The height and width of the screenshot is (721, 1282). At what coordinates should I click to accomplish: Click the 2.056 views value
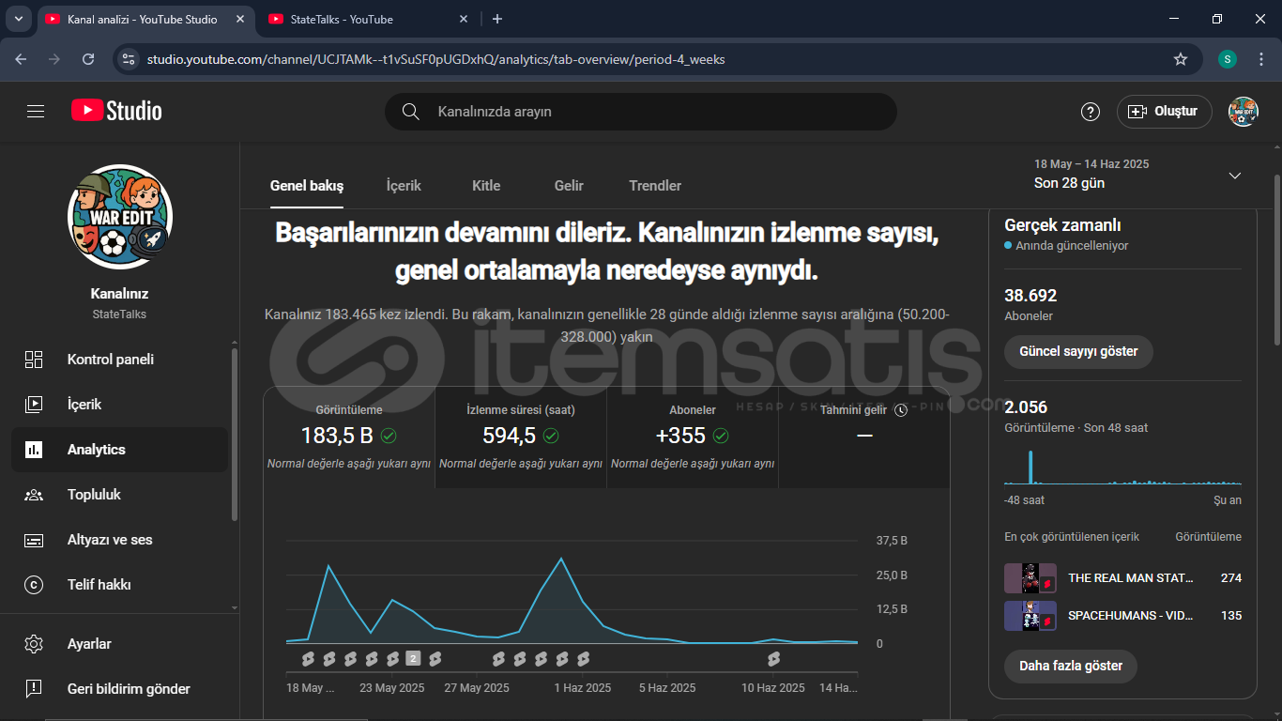(1026, 407)
